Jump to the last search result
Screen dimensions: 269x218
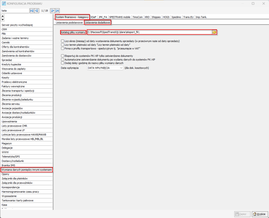[57, 10]
